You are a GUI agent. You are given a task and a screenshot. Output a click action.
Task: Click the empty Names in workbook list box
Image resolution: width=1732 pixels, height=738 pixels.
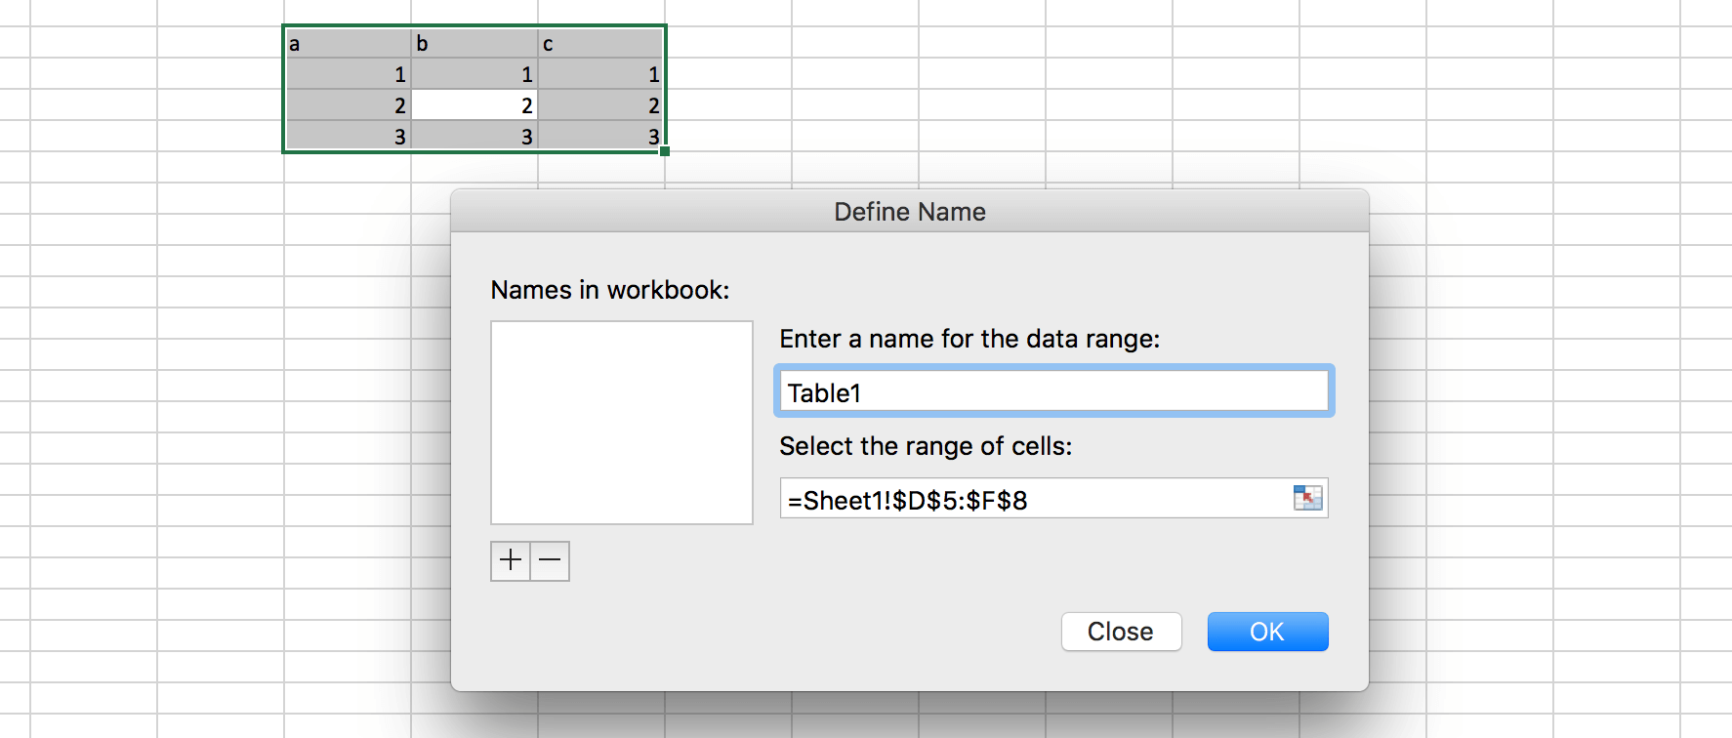pyautogui.click(x=621, y=423)
